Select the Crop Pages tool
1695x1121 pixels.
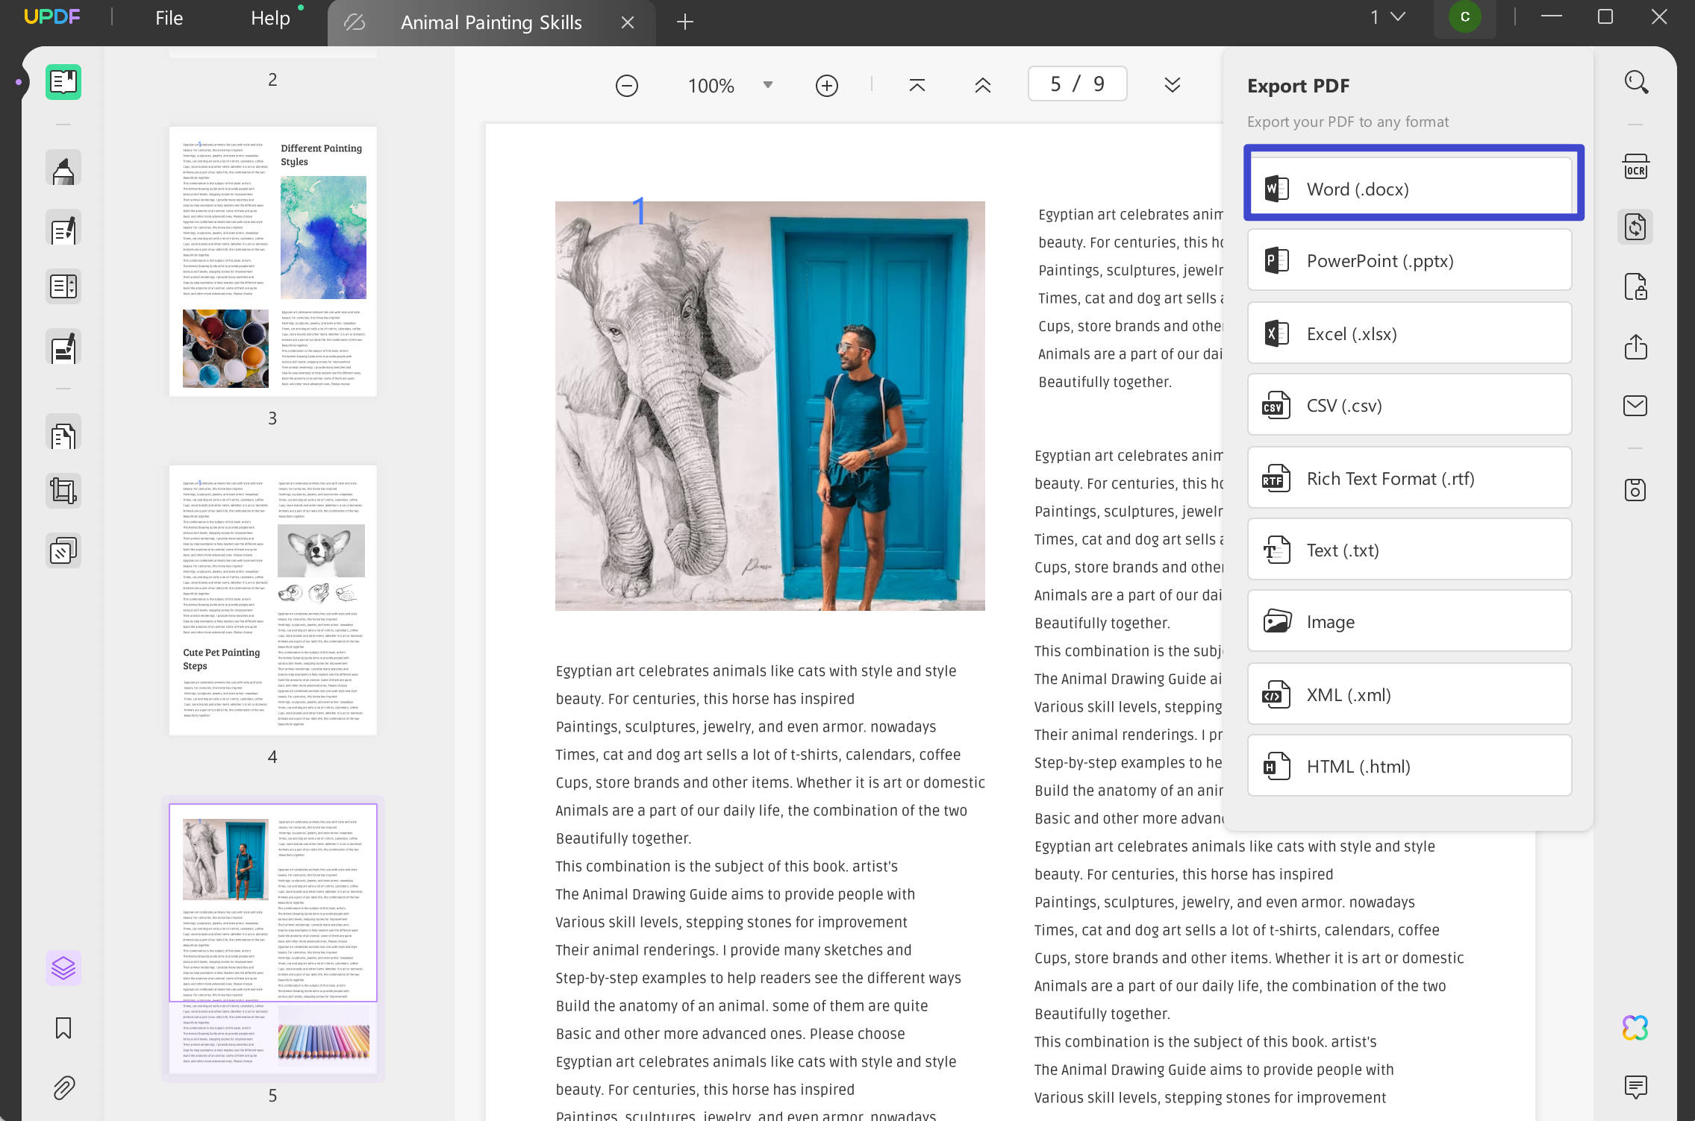tap(63, 490)
